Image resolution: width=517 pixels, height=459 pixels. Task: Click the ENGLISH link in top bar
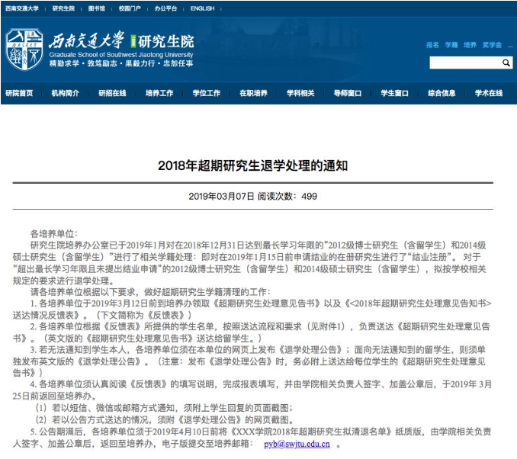pos(202,8)
